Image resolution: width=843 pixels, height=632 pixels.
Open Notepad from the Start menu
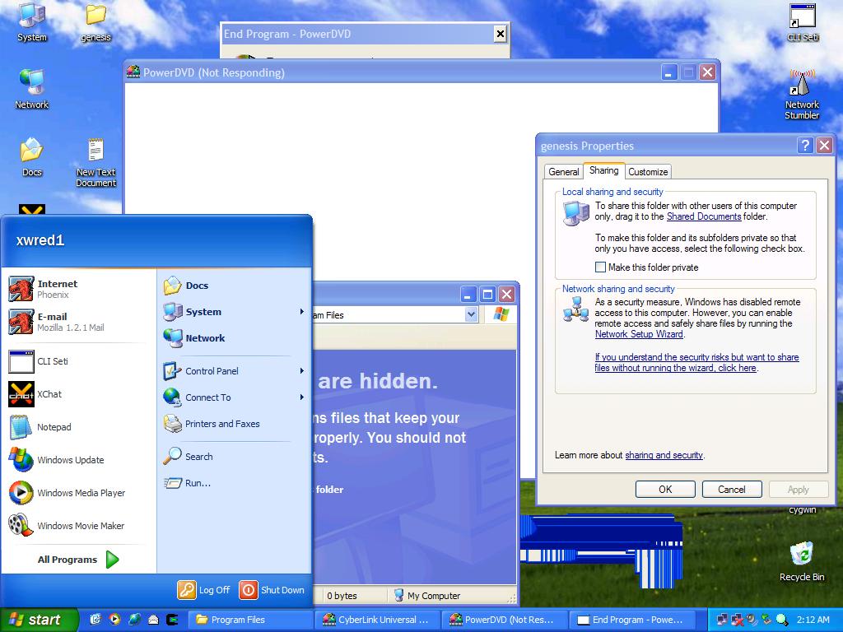click(78, 427)
